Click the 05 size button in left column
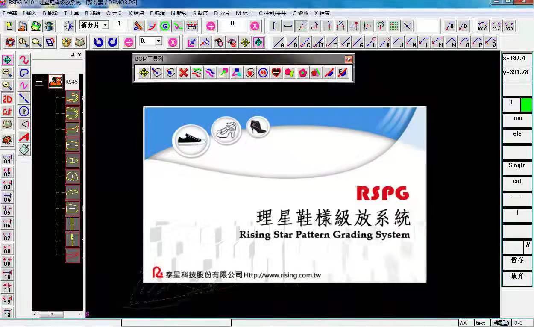 coord(7,211)
